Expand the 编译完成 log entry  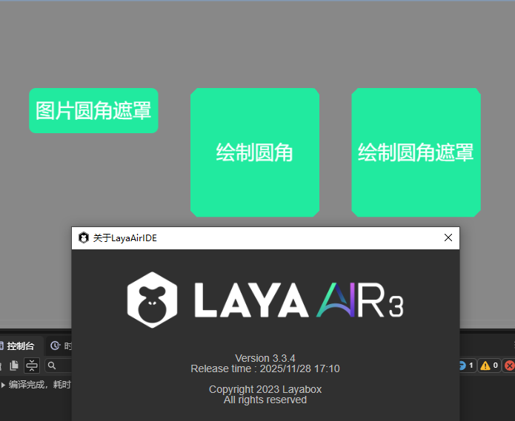pyautogui.click(x=3, y=385)
